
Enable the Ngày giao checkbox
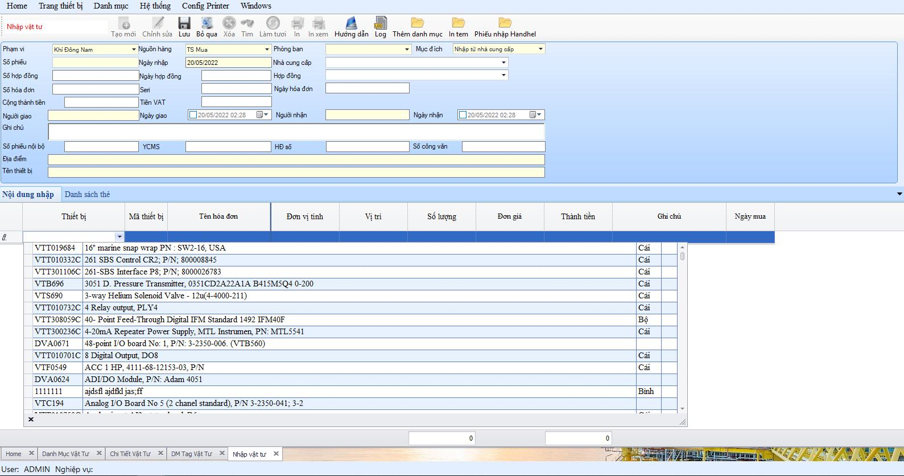point(193,115)
